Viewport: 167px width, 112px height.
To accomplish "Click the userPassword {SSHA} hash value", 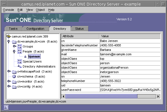I will (130, 90).
